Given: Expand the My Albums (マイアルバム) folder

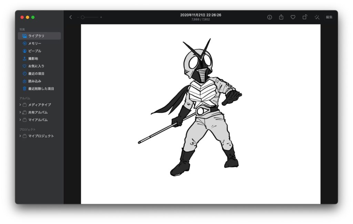Looking at the screenshot, I should [x=20, y=120].
